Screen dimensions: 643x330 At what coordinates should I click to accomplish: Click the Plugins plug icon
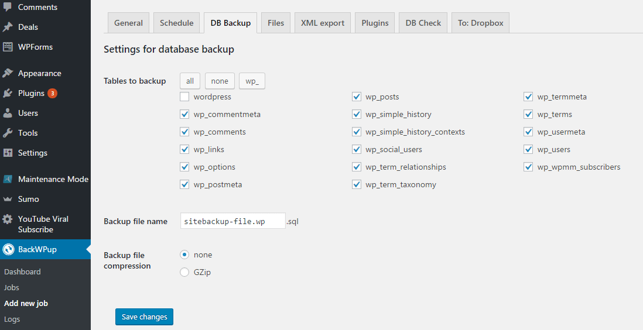click(8, 94)
